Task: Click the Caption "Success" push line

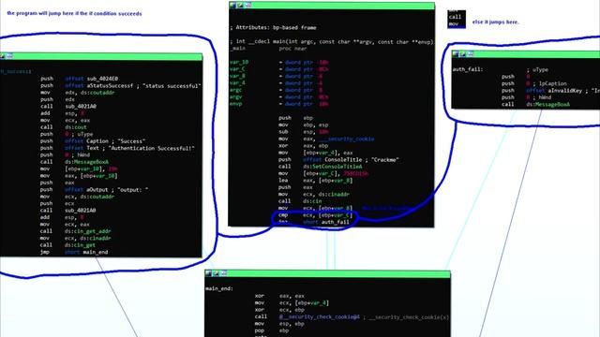Action: pyautogui.click(x=93, y=141)
